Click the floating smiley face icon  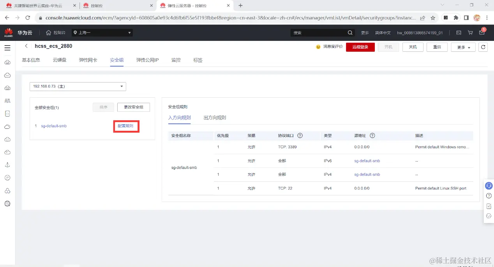pos(489,216)
